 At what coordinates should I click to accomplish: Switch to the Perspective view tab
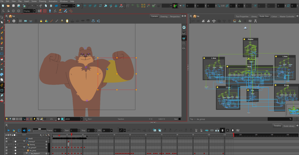point(175,16)
